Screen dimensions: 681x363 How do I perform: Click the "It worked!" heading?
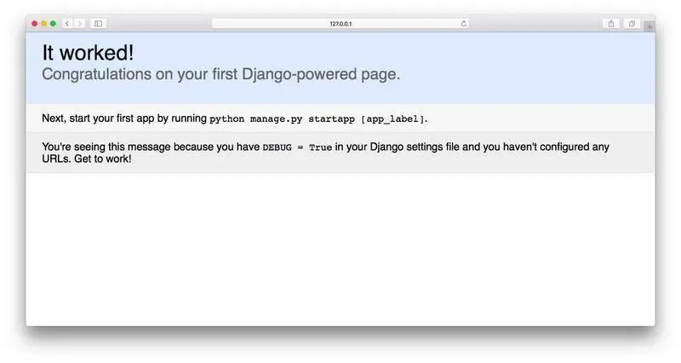88,53
